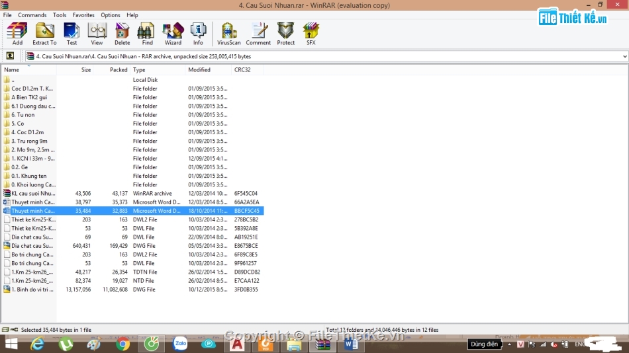This screenshot has width=629, height=353.
Task: Sort by the CRC32 column header
Action: [248, 69]
